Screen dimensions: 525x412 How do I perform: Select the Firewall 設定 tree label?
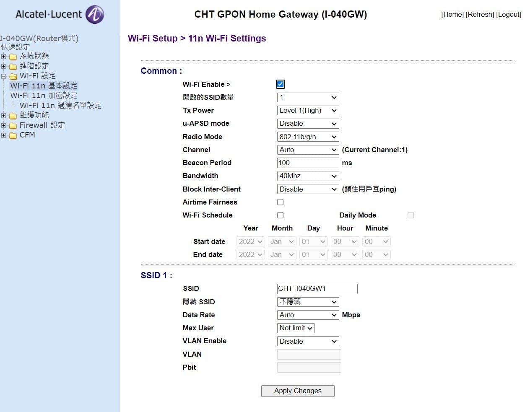click(42, 125)
